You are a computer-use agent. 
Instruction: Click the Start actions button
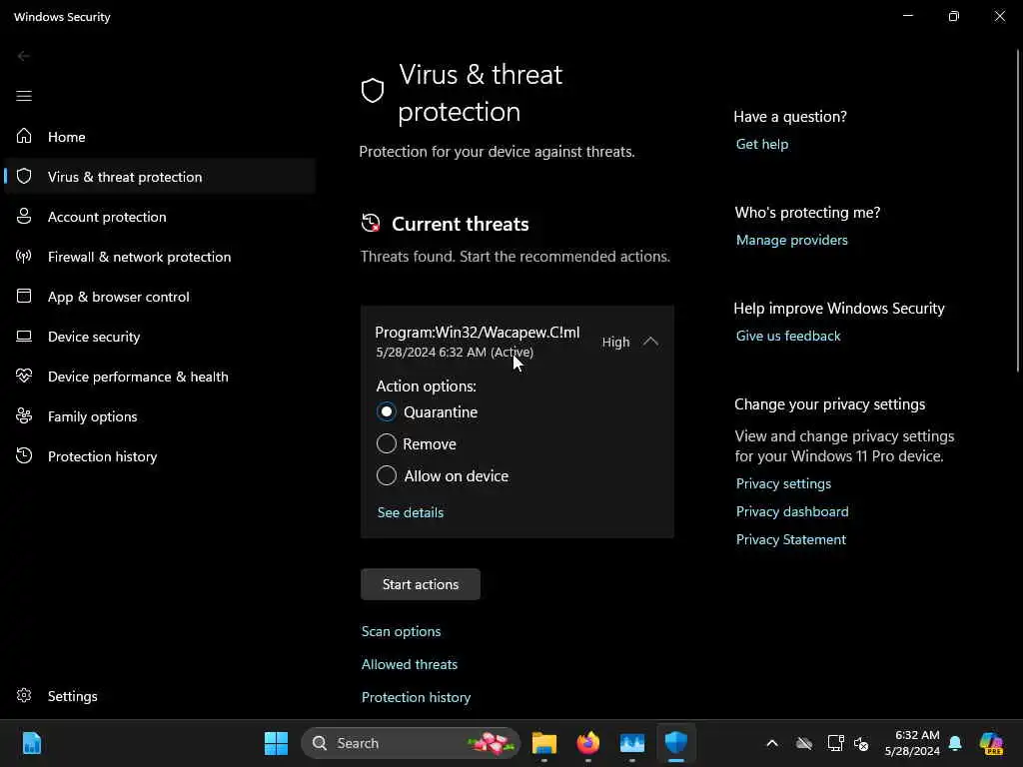421,583
